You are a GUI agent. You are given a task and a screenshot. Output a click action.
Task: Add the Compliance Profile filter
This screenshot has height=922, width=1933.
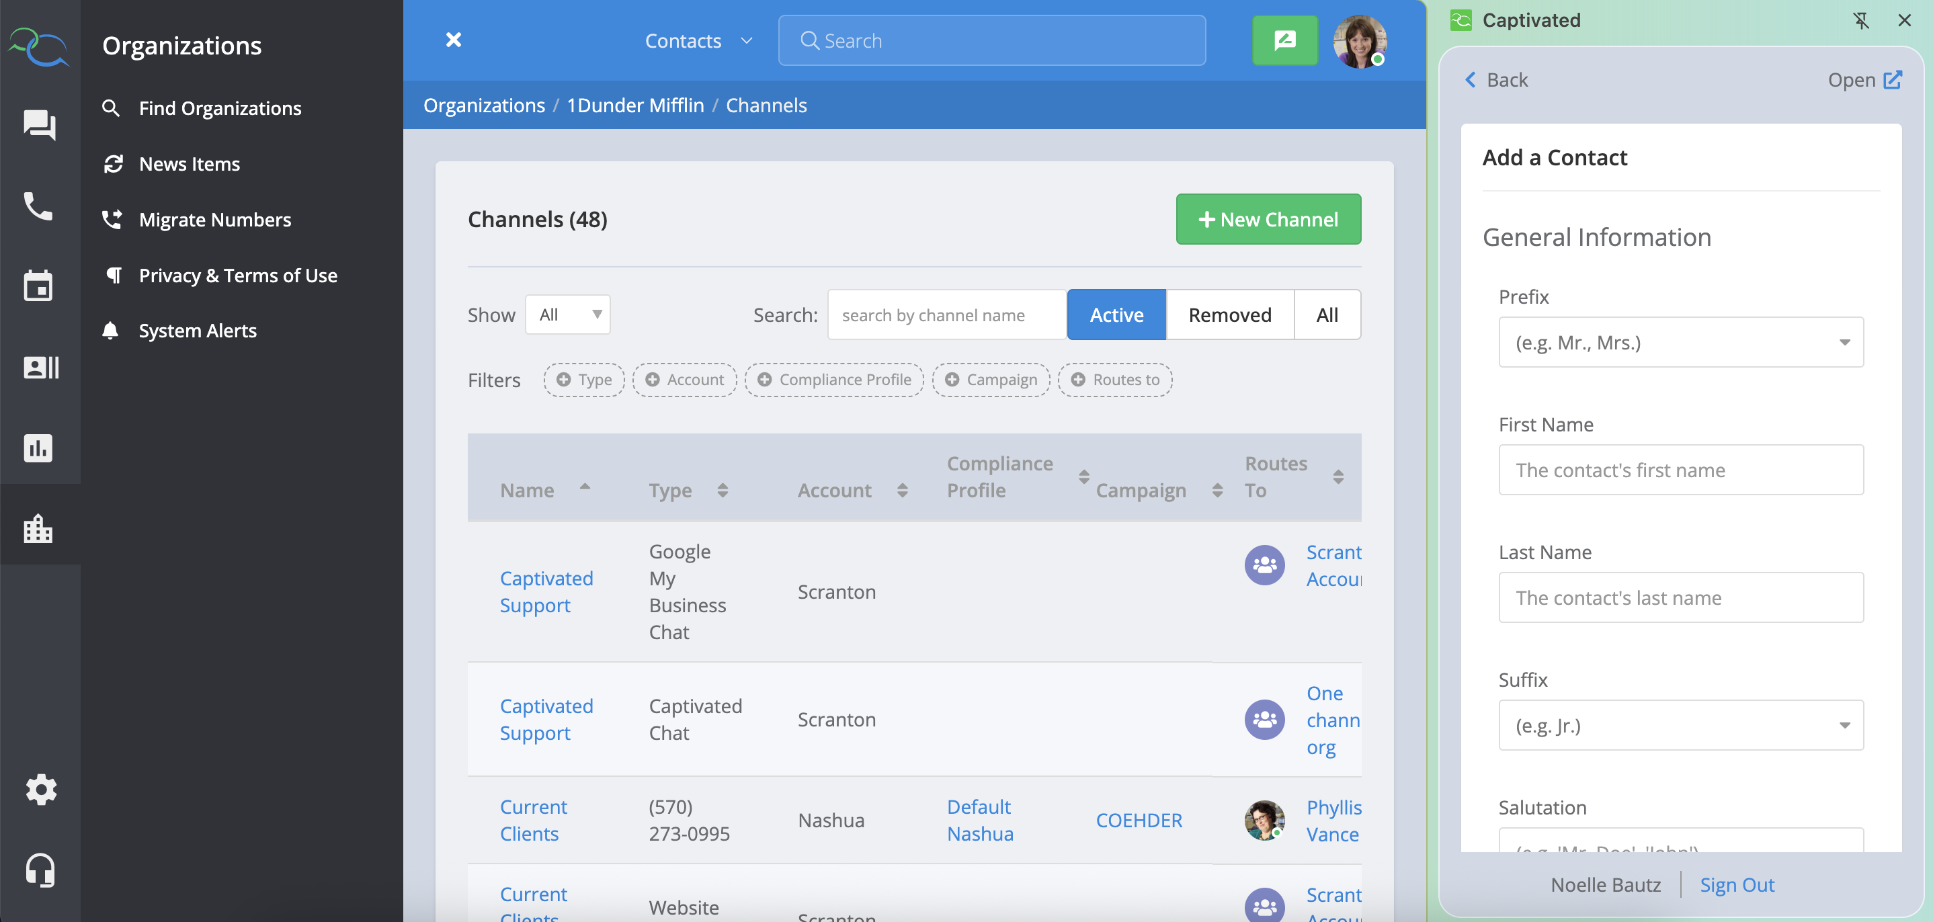point(835,380)
